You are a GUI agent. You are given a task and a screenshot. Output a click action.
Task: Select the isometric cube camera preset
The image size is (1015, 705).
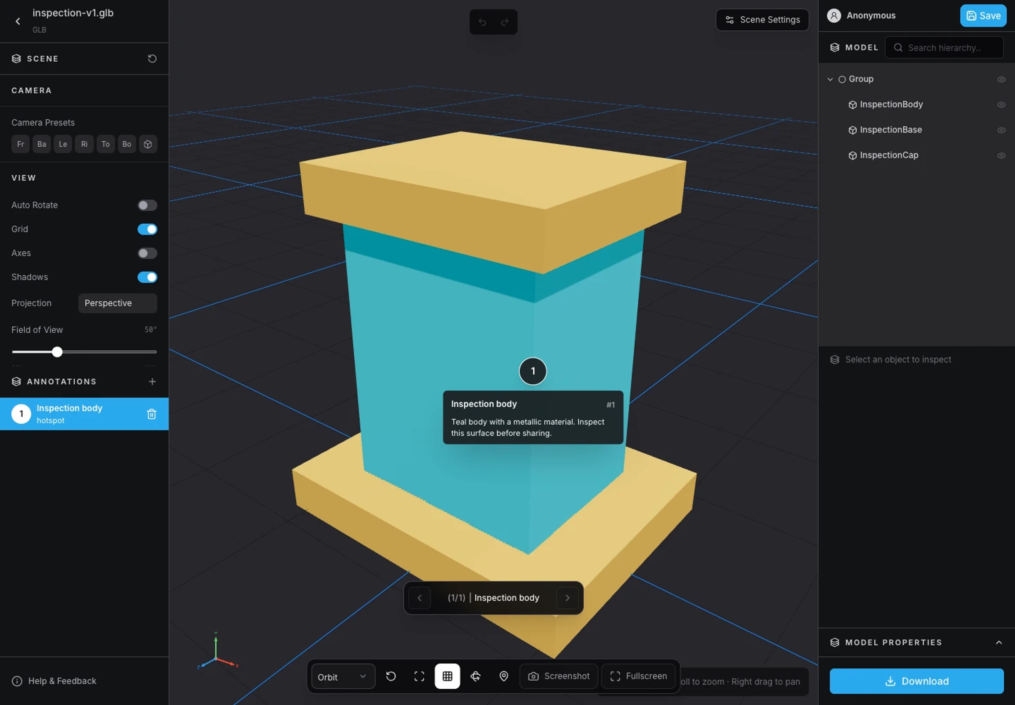148,144
